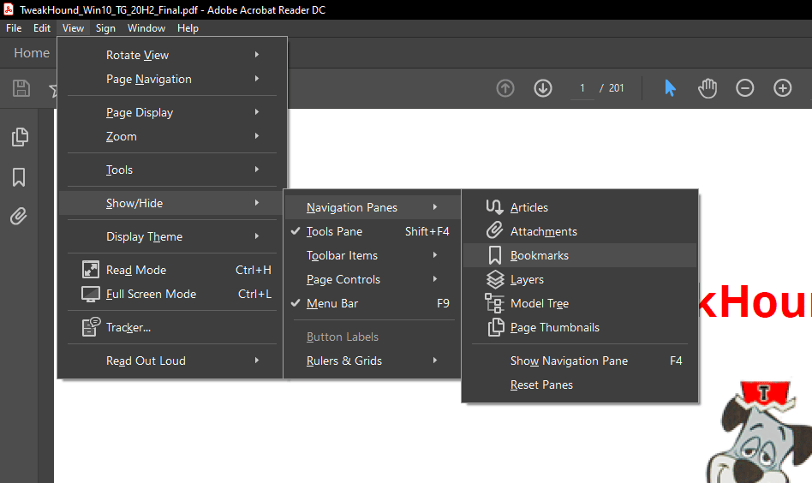The height and width of the screenshot is (483, 812).
Task: Expand Page Controls submenu
Action: point(372,279)
